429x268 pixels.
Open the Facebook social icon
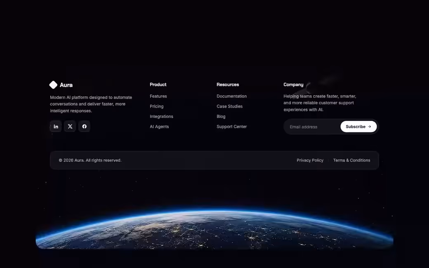(x=84, y=126)
